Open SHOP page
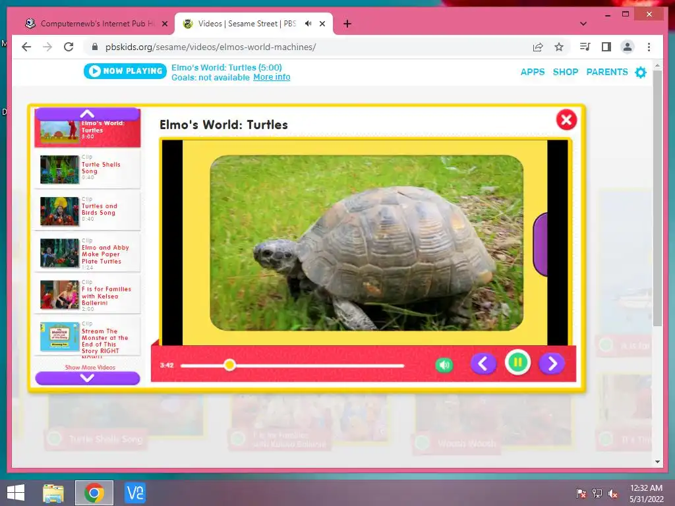This screenshot has height=506, width=675. [565, 72]
